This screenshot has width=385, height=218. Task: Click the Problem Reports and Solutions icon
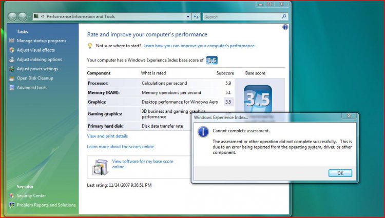pyautogui.click(x=11, y=205)
